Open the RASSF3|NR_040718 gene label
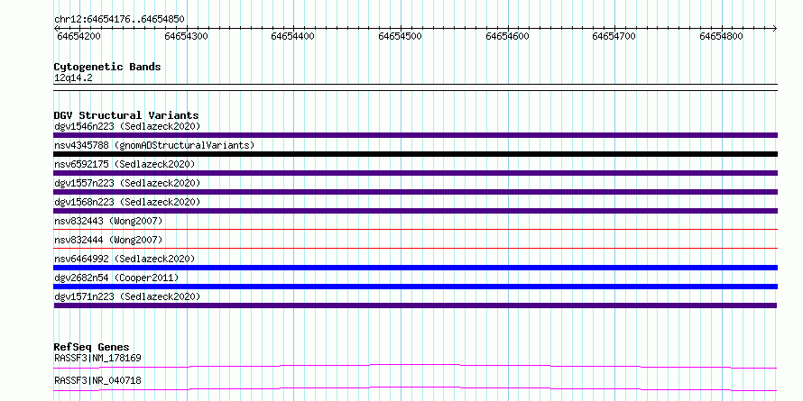The width and height of the screenshot is (803, 401). pyautogui.click(x=97, y=380)
